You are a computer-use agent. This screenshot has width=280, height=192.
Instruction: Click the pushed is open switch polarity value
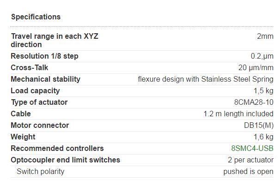pyautogui.click(x=248, y=172)
